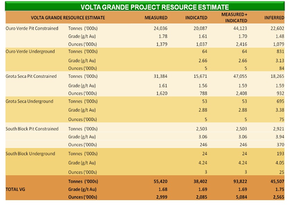Click the inferred tonnes value 2,921
Image resolution: width=290 pixels, height=205 pixels.
(x=279, y=129)
